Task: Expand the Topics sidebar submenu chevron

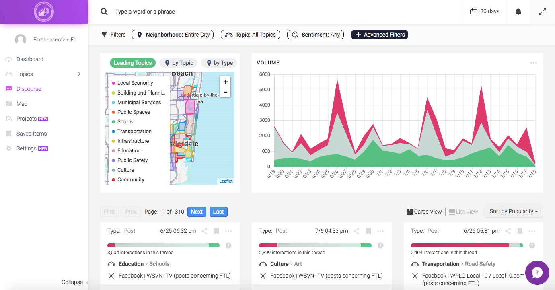Action: pyautogui.click(x=79, y=74)
